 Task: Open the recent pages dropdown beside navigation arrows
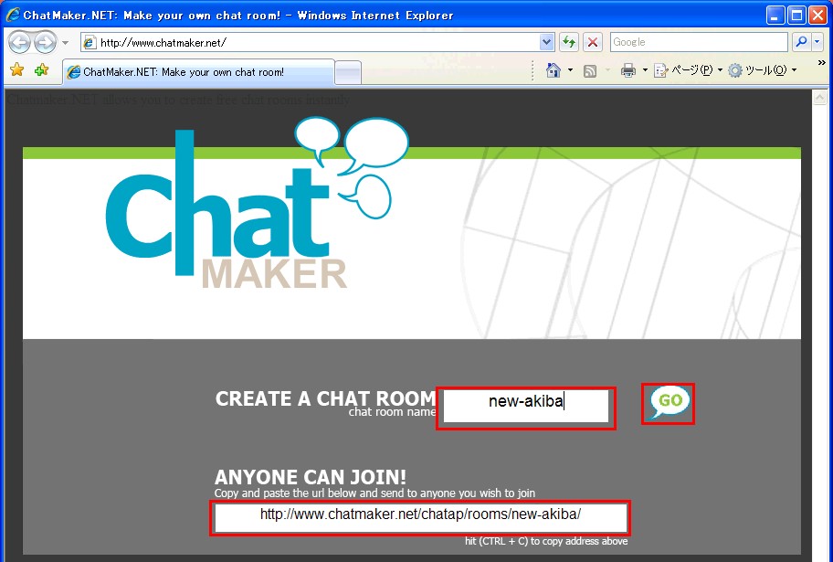tap(65, 43)
